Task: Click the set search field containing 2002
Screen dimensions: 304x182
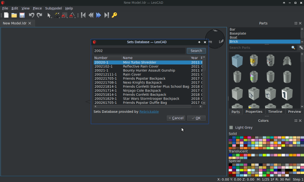Action: (140, 51)
